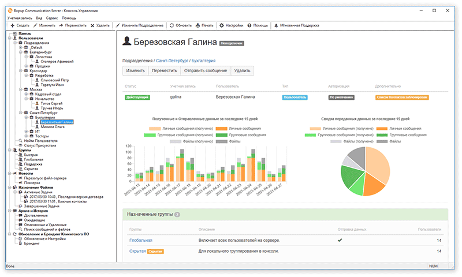The height and width of the screenshot is (277, 462).
Task: Expand the _Default department node
Action: (x=20, y=48)
